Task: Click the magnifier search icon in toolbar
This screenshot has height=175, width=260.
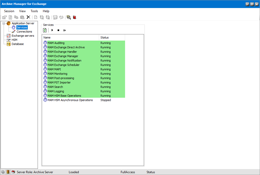Action: pos(69,17)
